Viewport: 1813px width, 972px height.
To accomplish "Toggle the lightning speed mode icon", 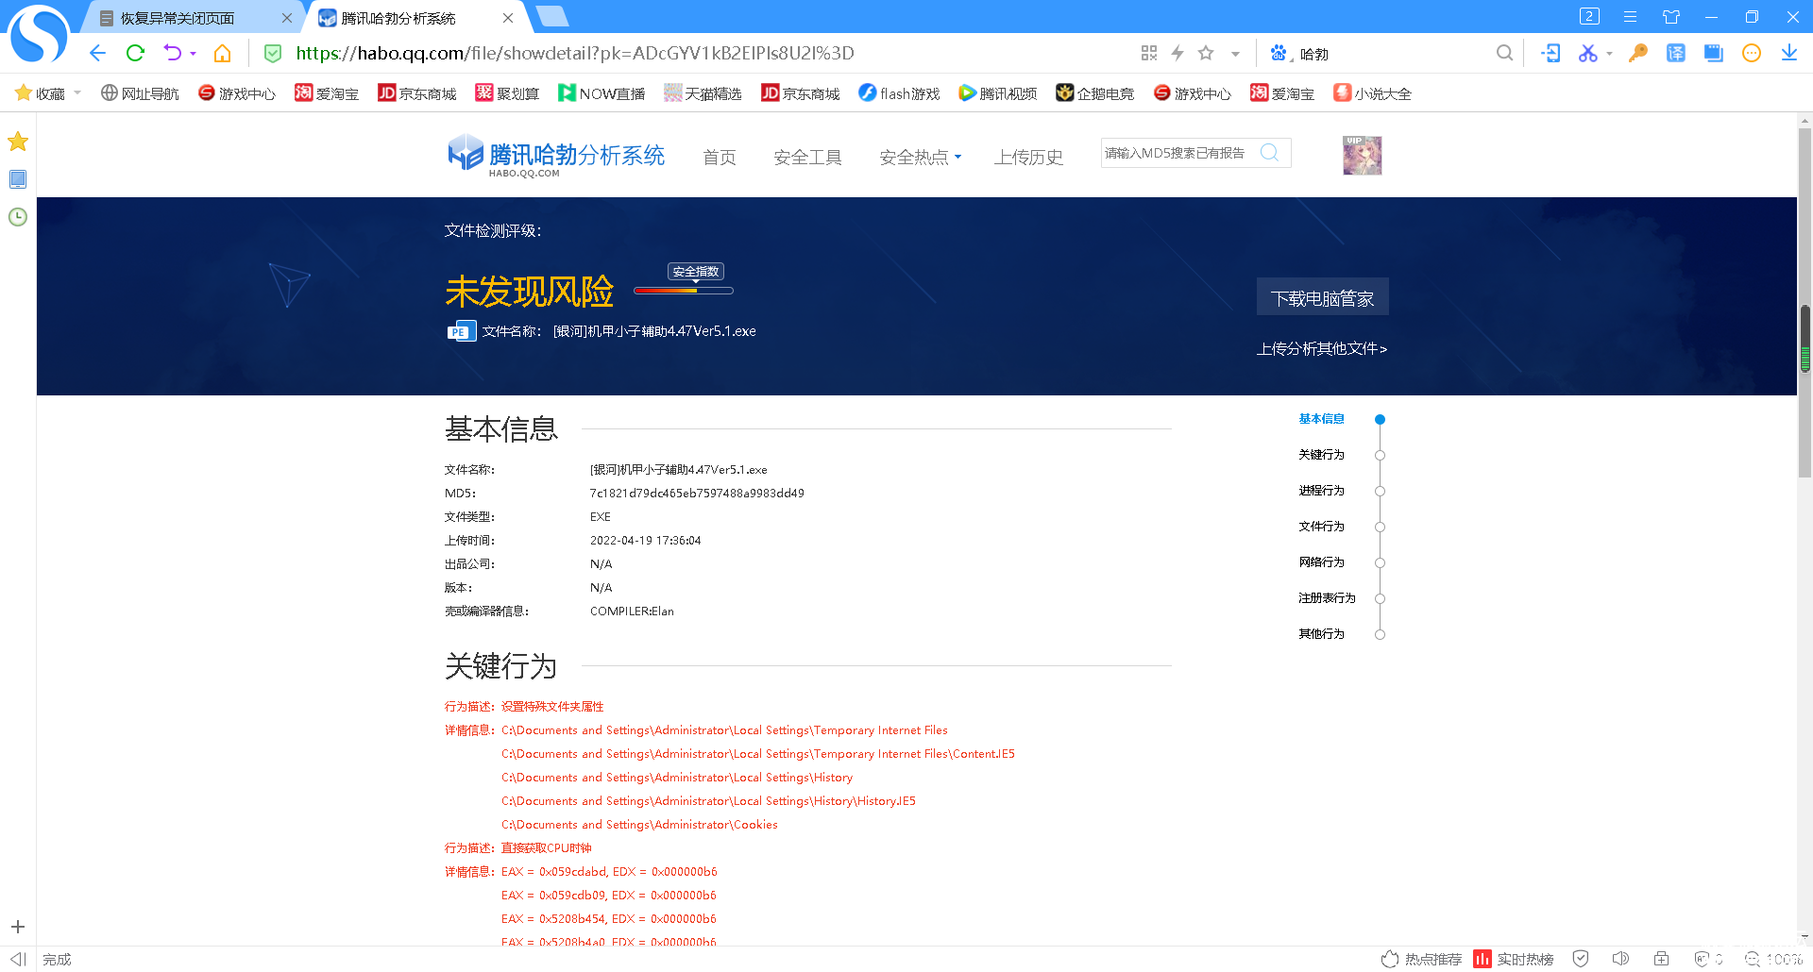I will point(1178,54).
